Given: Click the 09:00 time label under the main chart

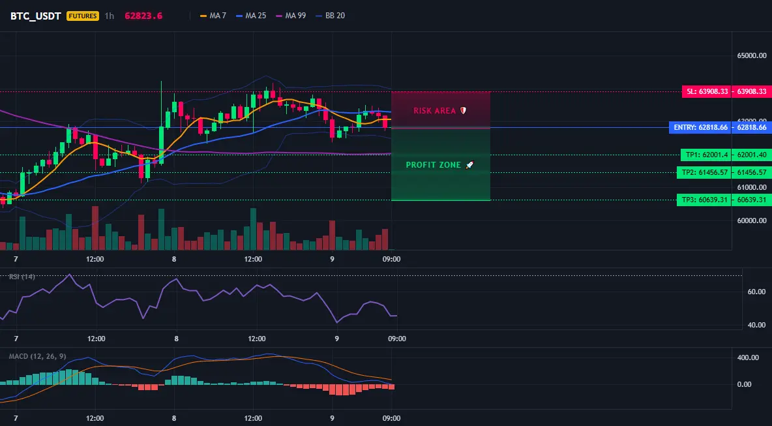Looking at the screenshot, I should 391,259.
